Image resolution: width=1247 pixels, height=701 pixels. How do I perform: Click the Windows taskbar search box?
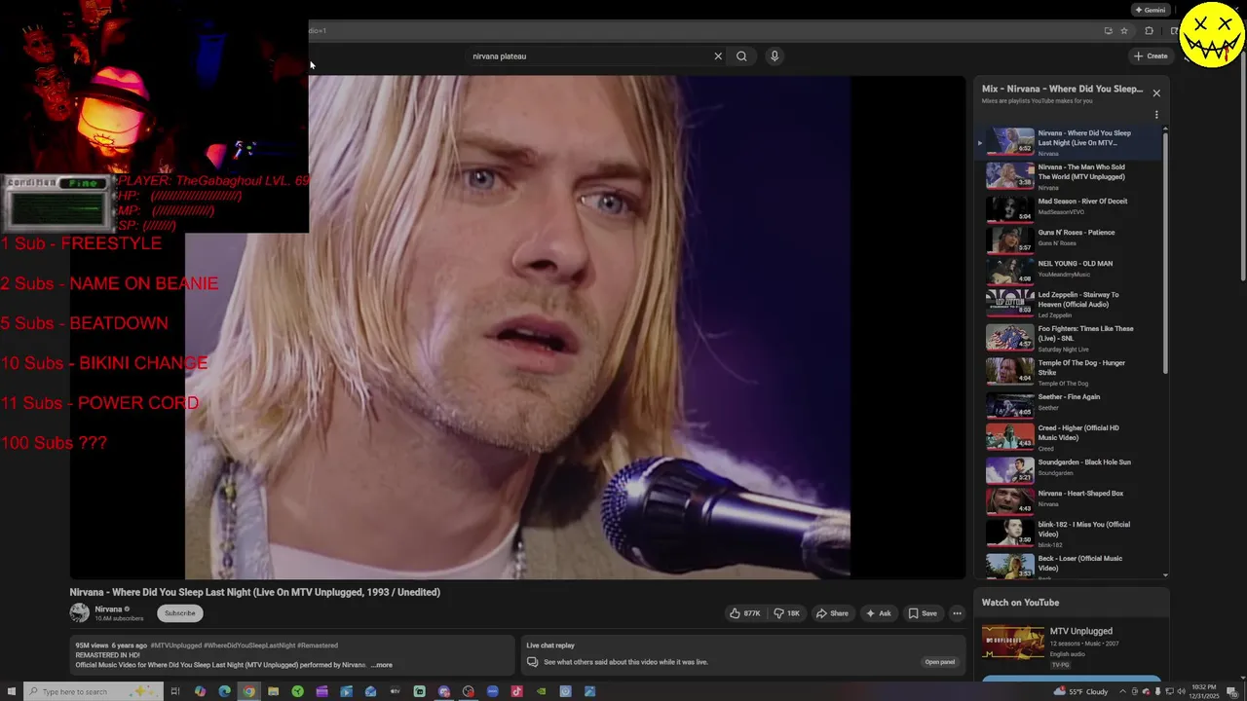pos(94,691)
